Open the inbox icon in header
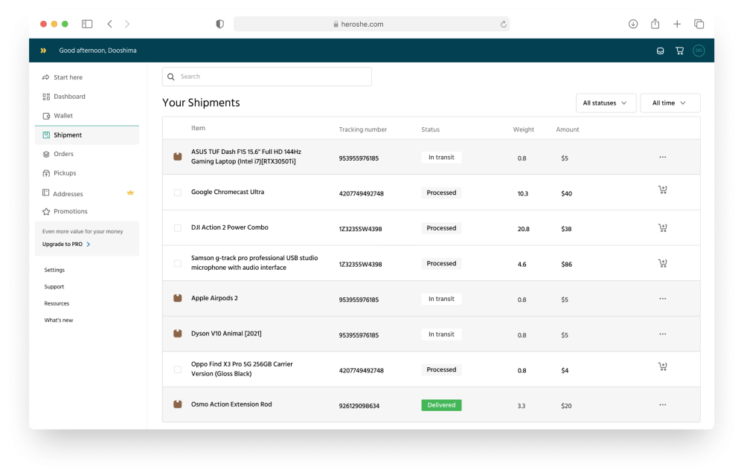741x475 pixels. click(x=660, y=51)
